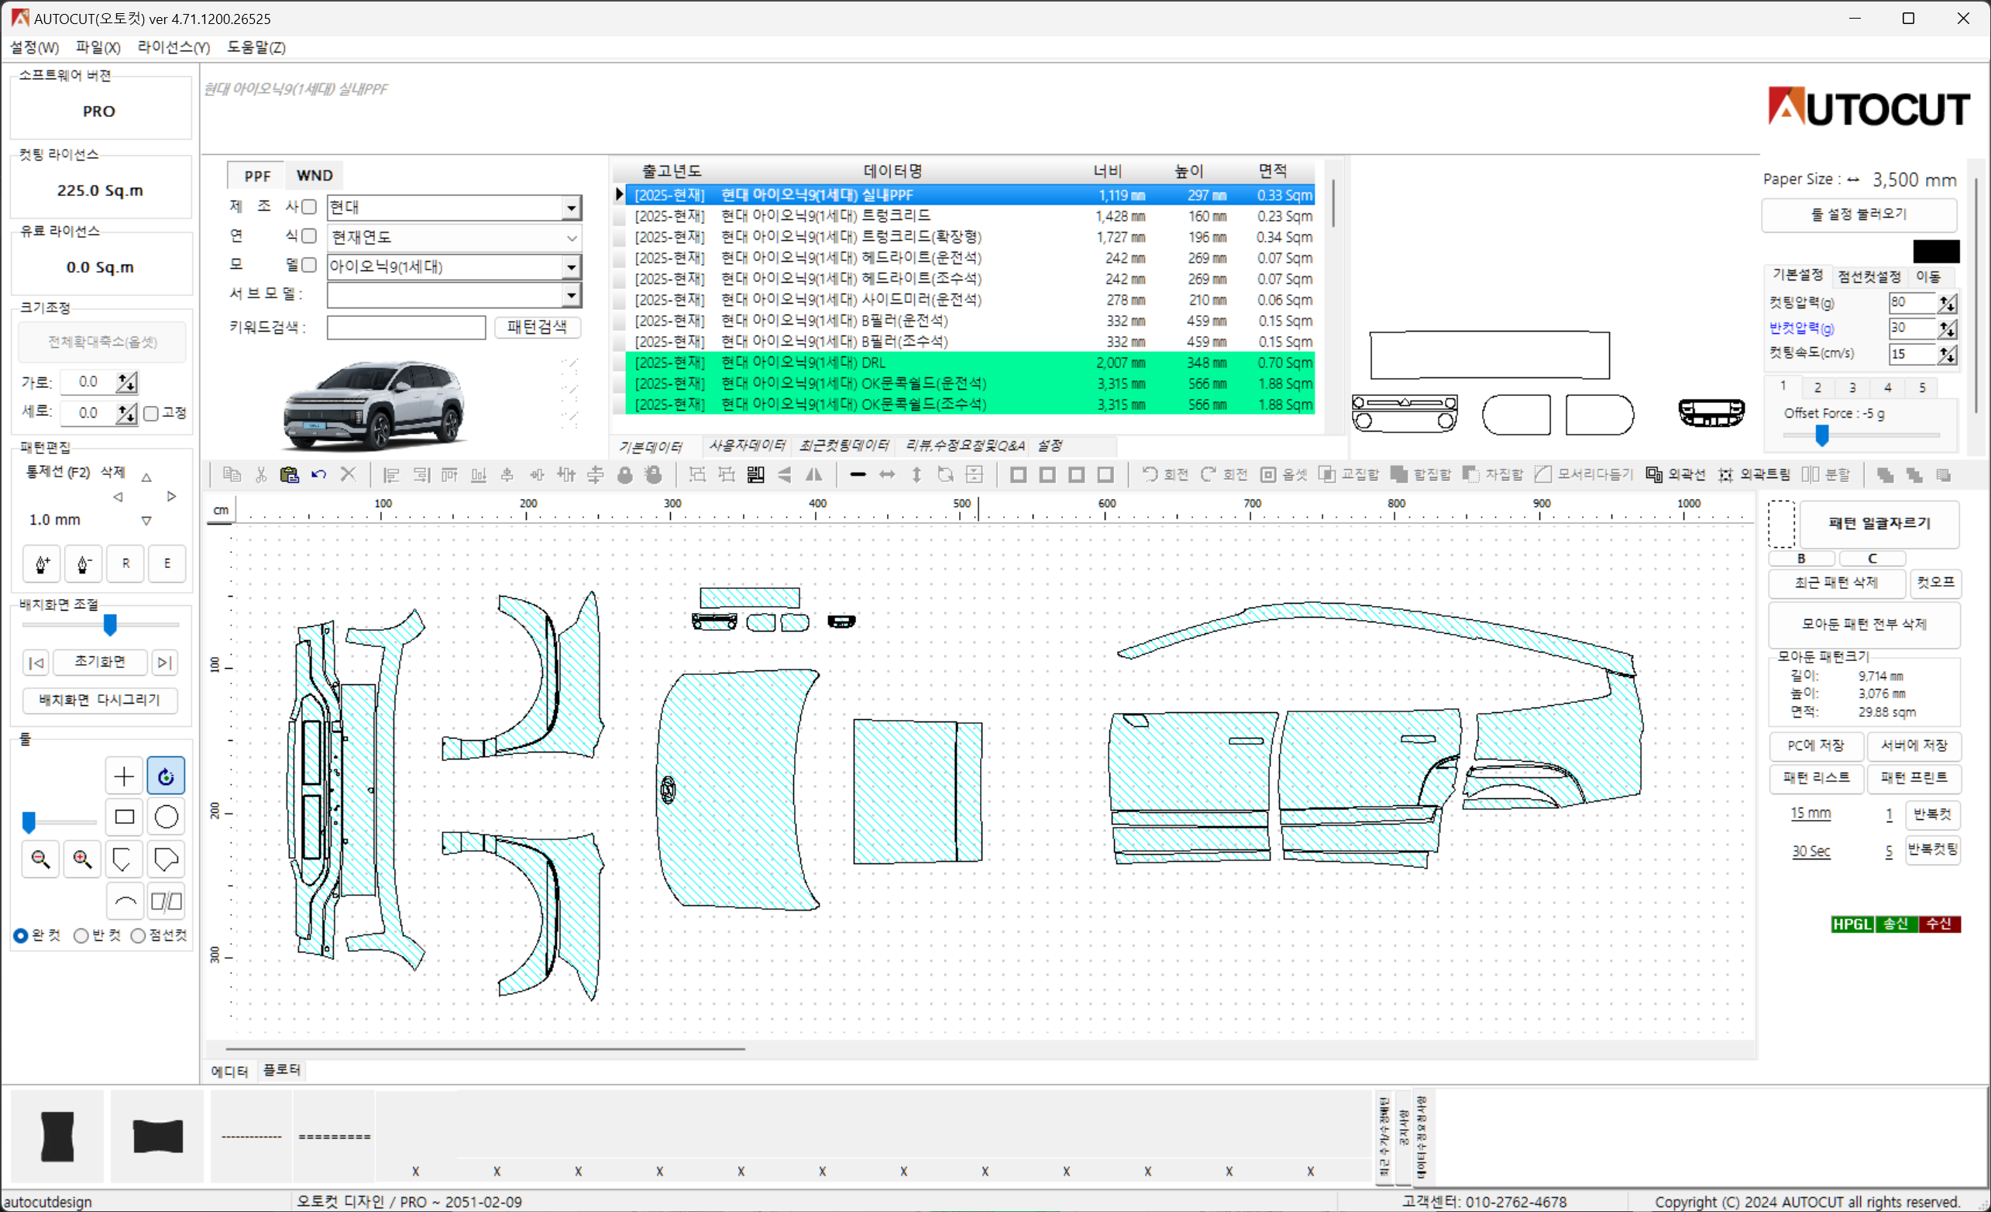Click the lock padlock icon
The image size is (1991, 1212).
(x=624, y=474)
